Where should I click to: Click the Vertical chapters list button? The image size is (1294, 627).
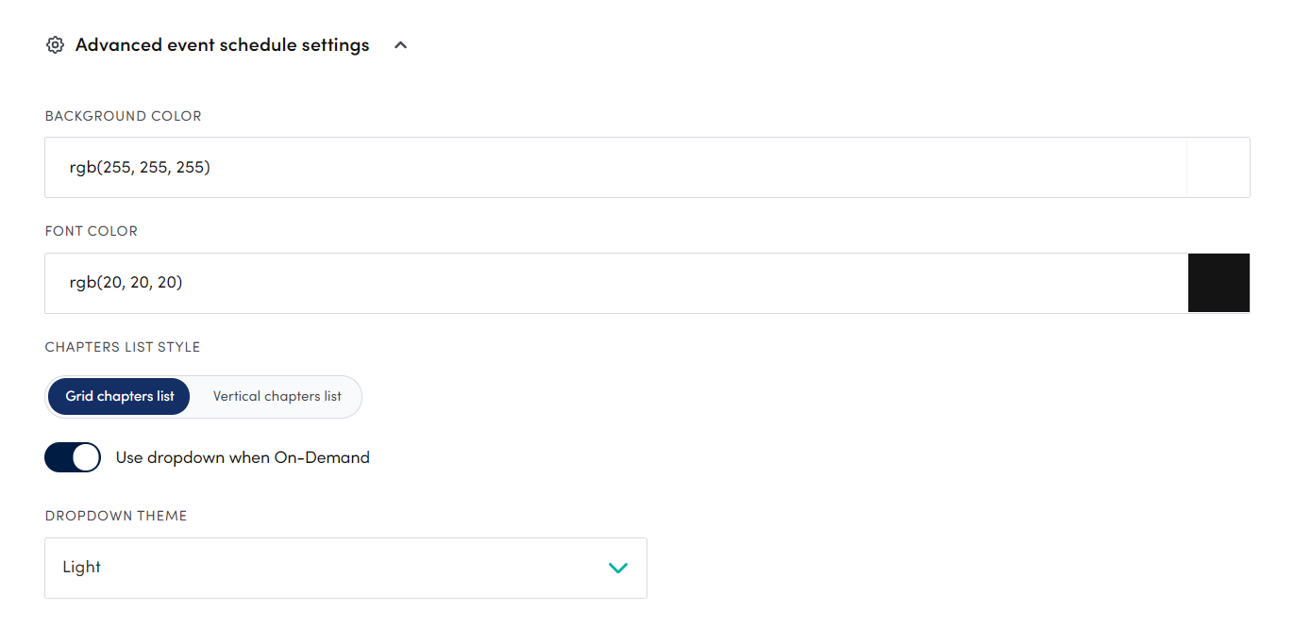coord(277,396)
